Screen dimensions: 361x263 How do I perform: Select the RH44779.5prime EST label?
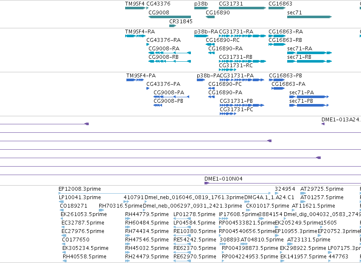pyautogui.click(x=147, y=214)
